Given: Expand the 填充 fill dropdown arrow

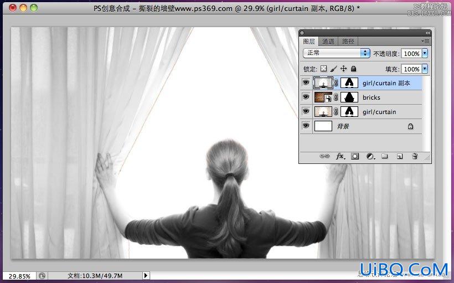Looking at the screenshot, I should tap(425, 69).
